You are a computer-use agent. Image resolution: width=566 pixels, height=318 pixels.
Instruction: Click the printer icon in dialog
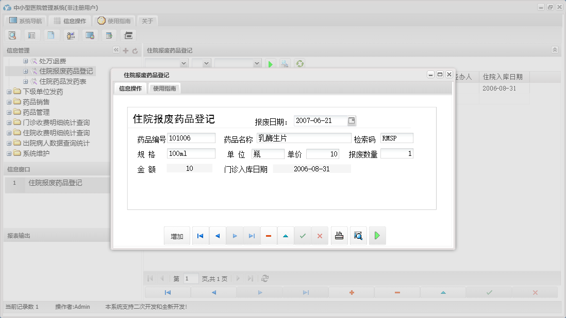click(339, 236)
